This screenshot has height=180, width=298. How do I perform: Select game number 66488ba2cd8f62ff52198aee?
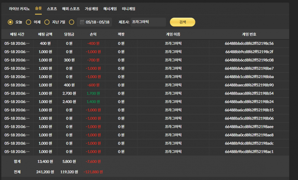pyautogui.click(x=249, y=127)
